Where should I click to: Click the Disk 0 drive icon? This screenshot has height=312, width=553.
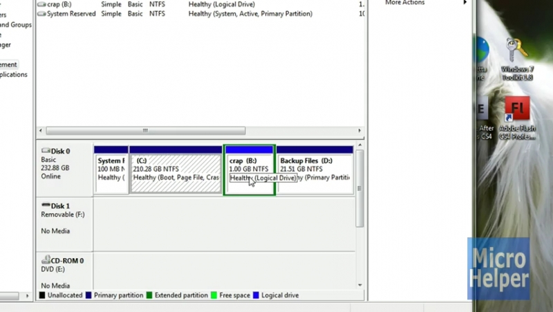(46, 151)
